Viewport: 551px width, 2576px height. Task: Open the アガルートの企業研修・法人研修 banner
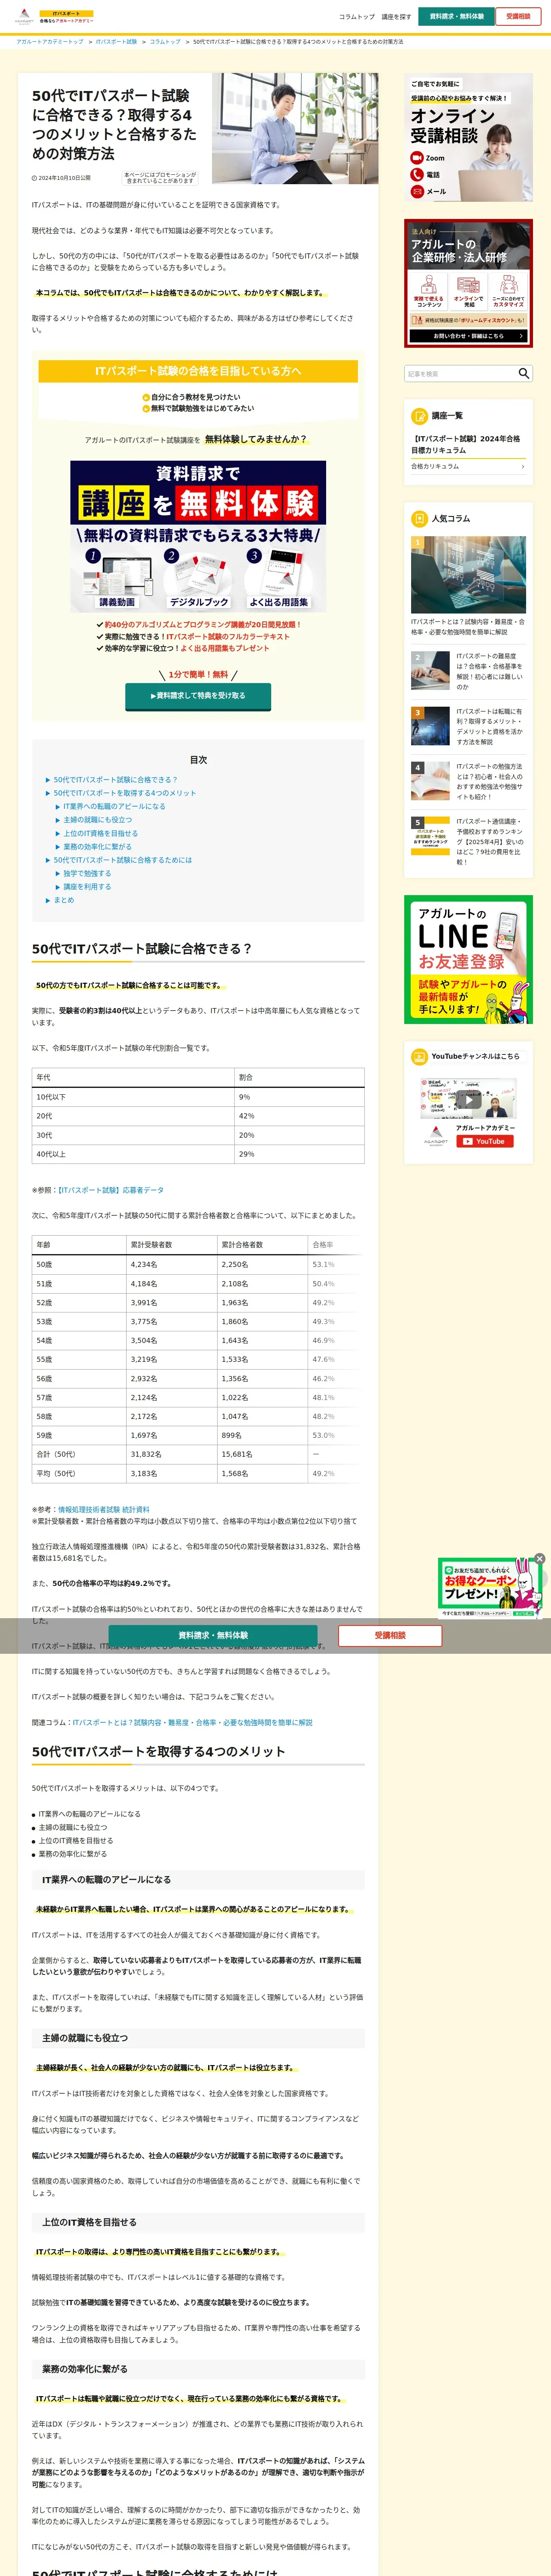pyautogui.click(x=468, y=284)
